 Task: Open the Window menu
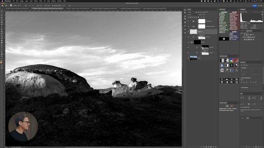tap(59, 1)
